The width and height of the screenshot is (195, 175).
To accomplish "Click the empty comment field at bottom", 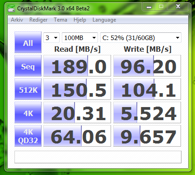I will [98, 157].
